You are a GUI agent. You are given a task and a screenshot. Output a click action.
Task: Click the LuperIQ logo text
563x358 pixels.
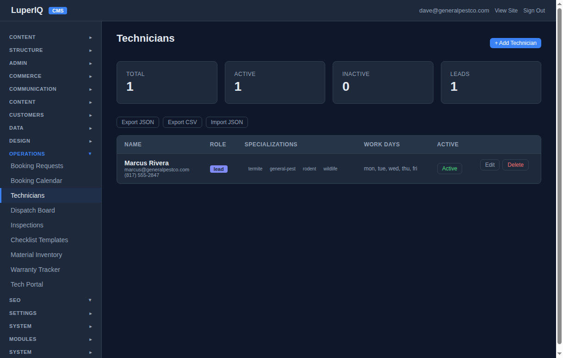click(27, 10)
